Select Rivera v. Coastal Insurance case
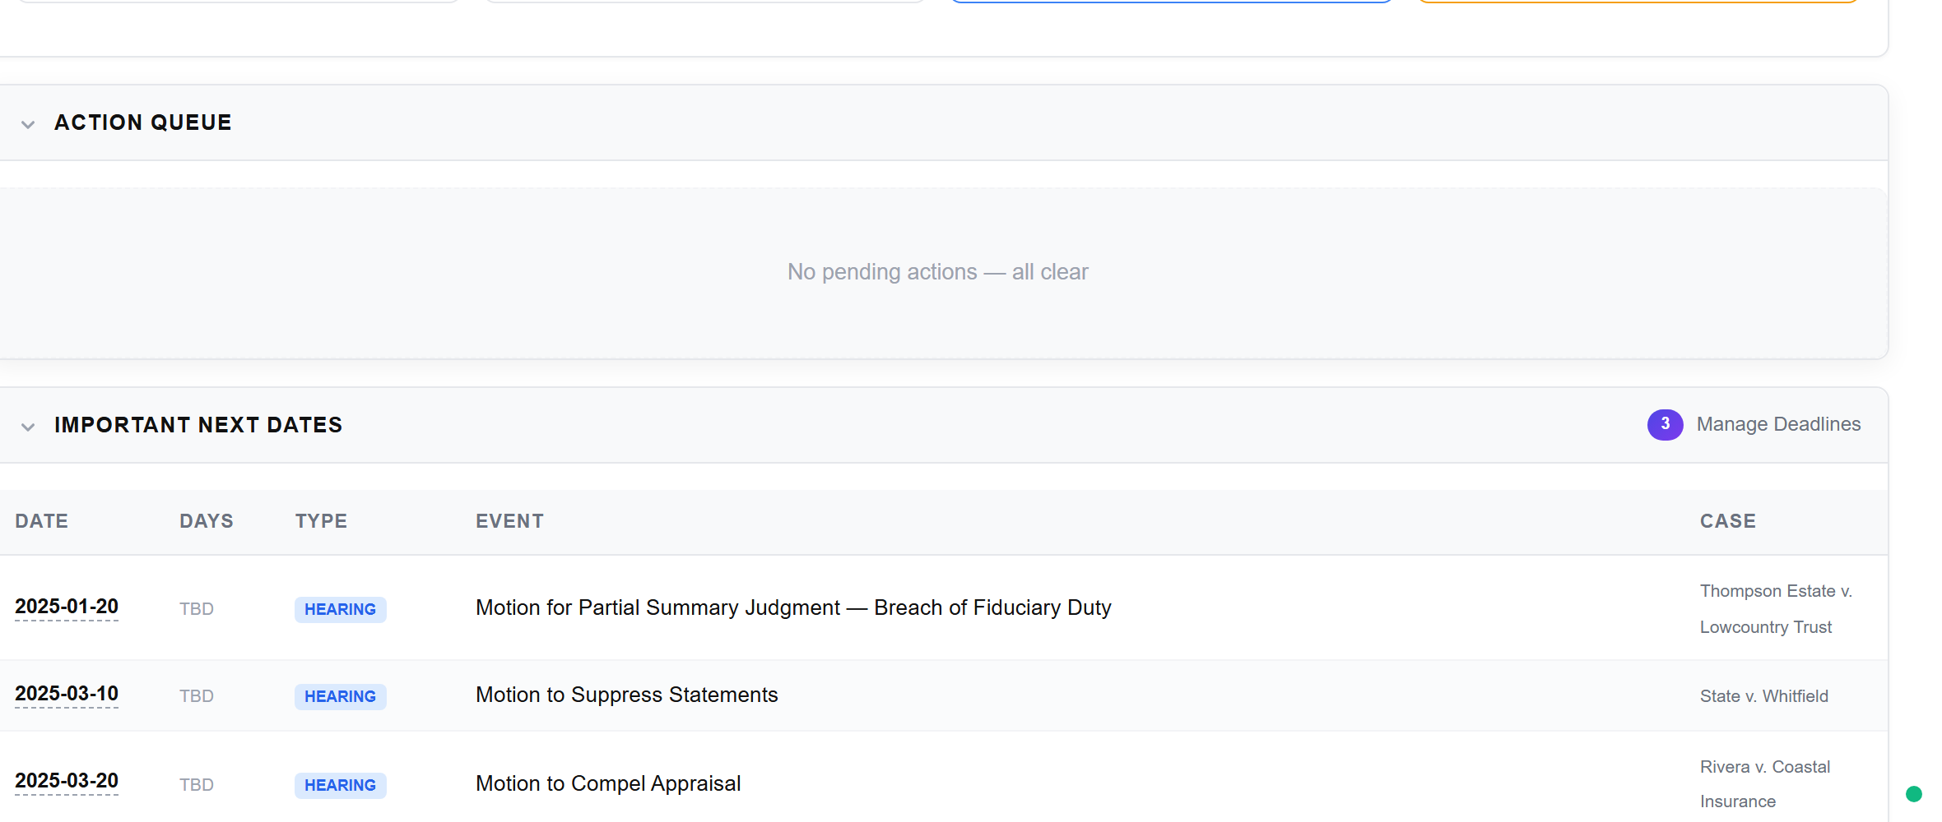 [x=1764, y=783]
